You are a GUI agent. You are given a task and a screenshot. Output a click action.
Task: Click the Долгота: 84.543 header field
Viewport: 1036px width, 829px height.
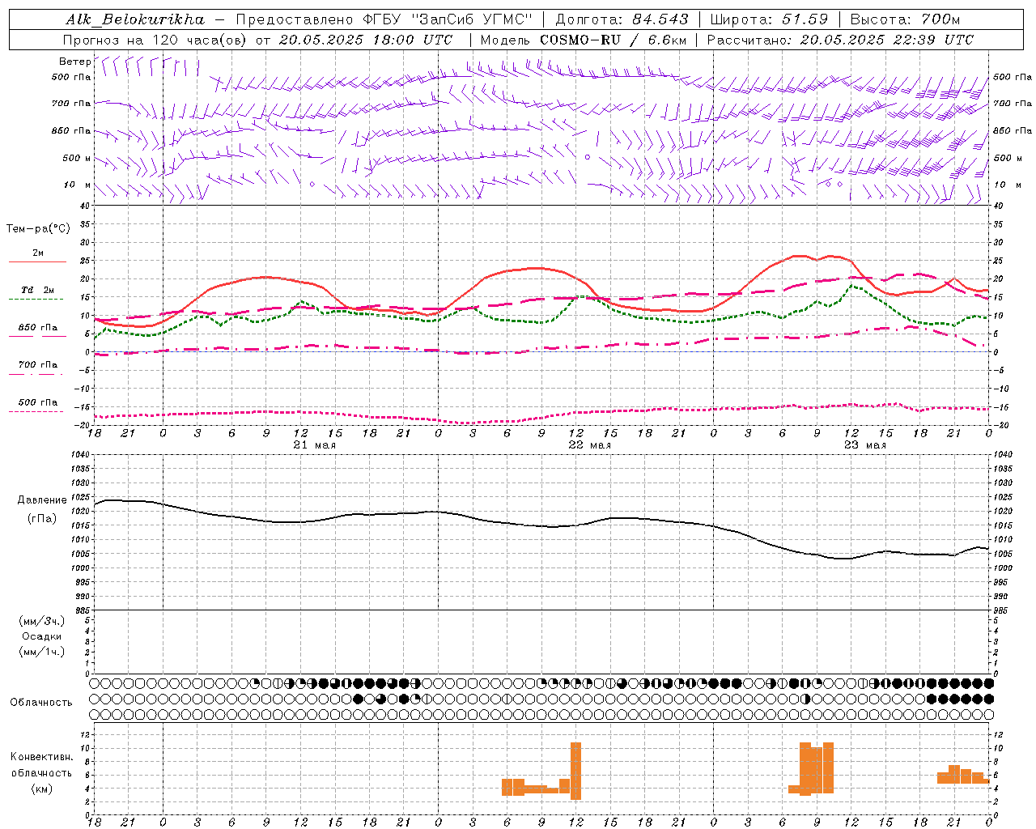[x=622, y=19]
